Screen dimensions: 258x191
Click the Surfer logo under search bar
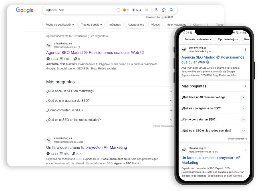click(167, 17)
